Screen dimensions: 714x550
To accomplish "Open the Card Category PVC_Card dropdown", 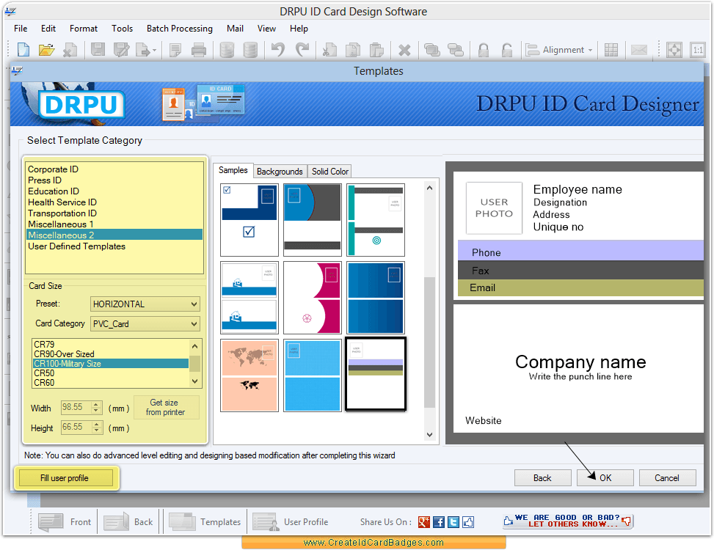I will click(x=145, y=324).
